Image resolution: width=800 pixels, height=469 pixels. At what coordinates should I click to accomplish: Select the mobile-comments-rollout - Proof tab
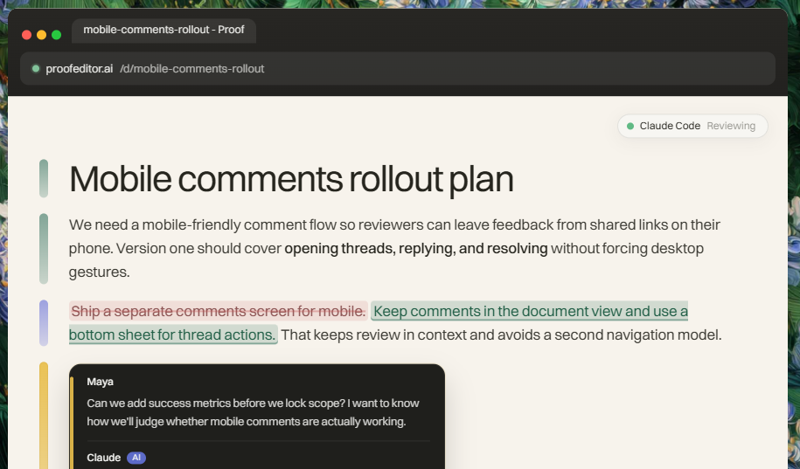tap(163, 30)
